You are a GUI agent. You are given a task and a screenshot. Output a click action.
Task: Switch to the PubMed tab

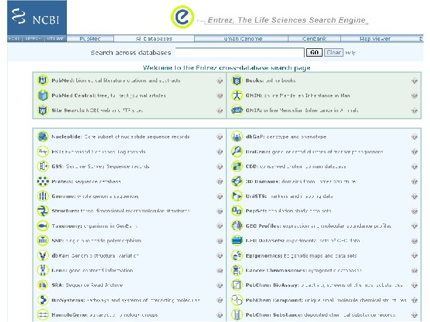90,39
